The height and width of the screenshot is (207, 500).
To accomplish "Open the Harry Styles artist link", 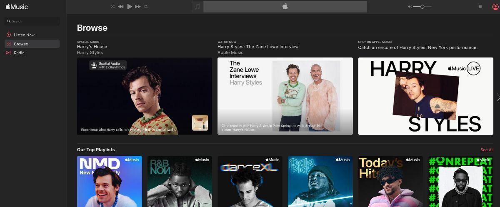I will click(90, 52).
